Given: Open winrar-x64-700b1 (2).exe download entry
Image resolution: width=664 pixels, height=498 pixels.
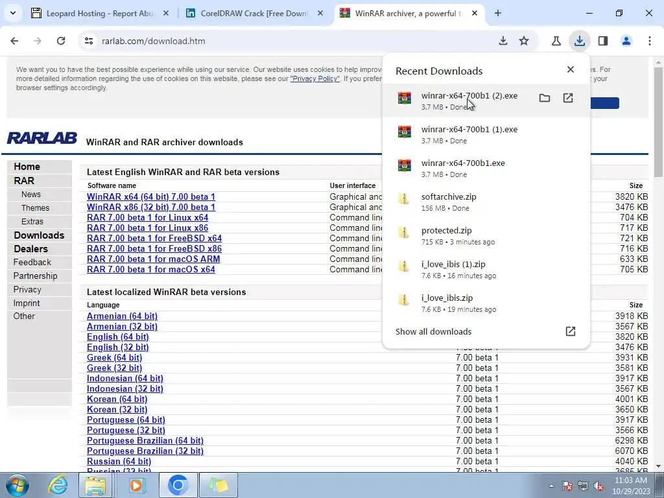Looking at the screenshot, I should 486,101.
